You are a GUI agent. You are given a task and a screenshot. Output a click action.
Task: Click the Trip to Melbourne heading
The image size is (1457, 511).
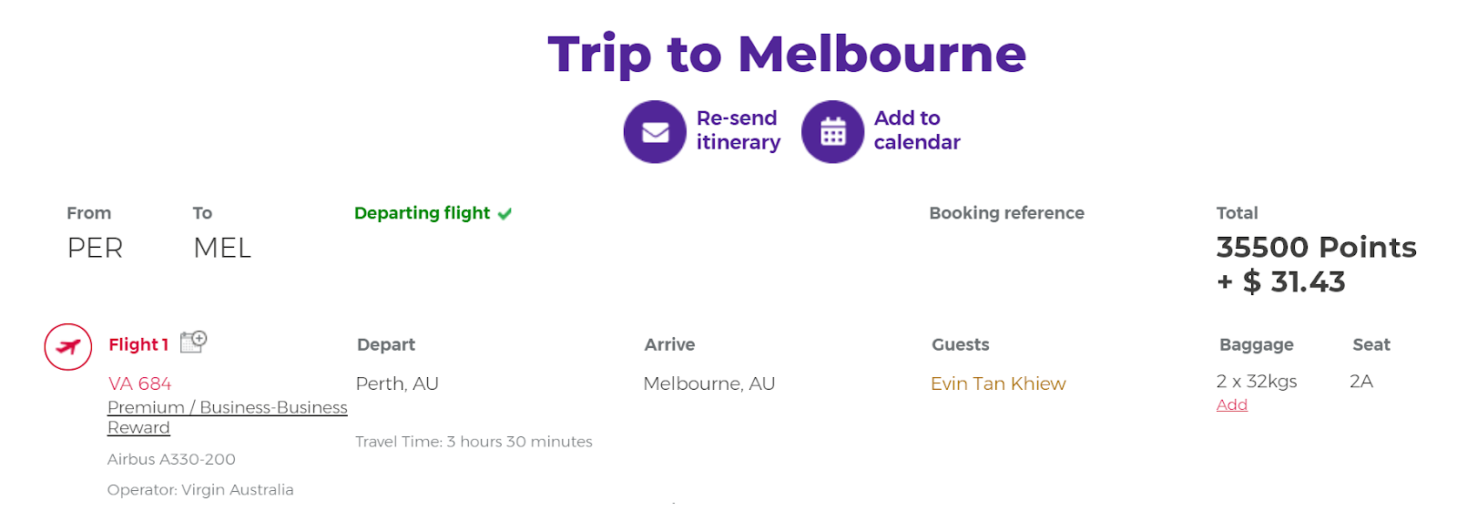[x=787, y=54]
